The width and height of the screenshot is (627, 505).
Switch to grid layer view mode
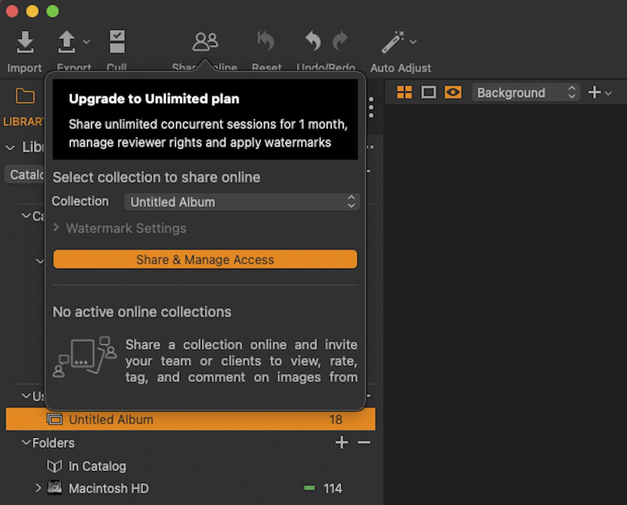pyautogui.click(x=404, y=92)
